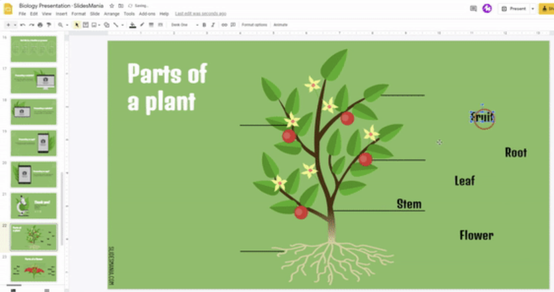Choose the Shape tool icon
Screen dimensions: 554x292
[106, 25]
